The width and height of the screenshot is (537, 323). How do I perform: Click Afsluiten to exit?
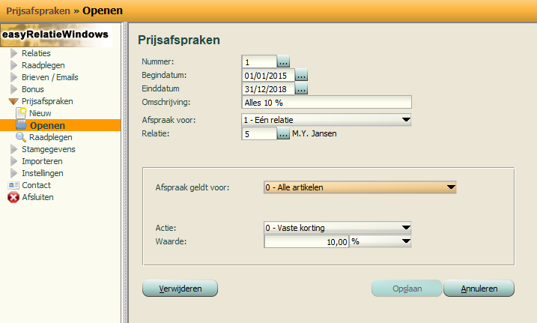pos(37,197)
